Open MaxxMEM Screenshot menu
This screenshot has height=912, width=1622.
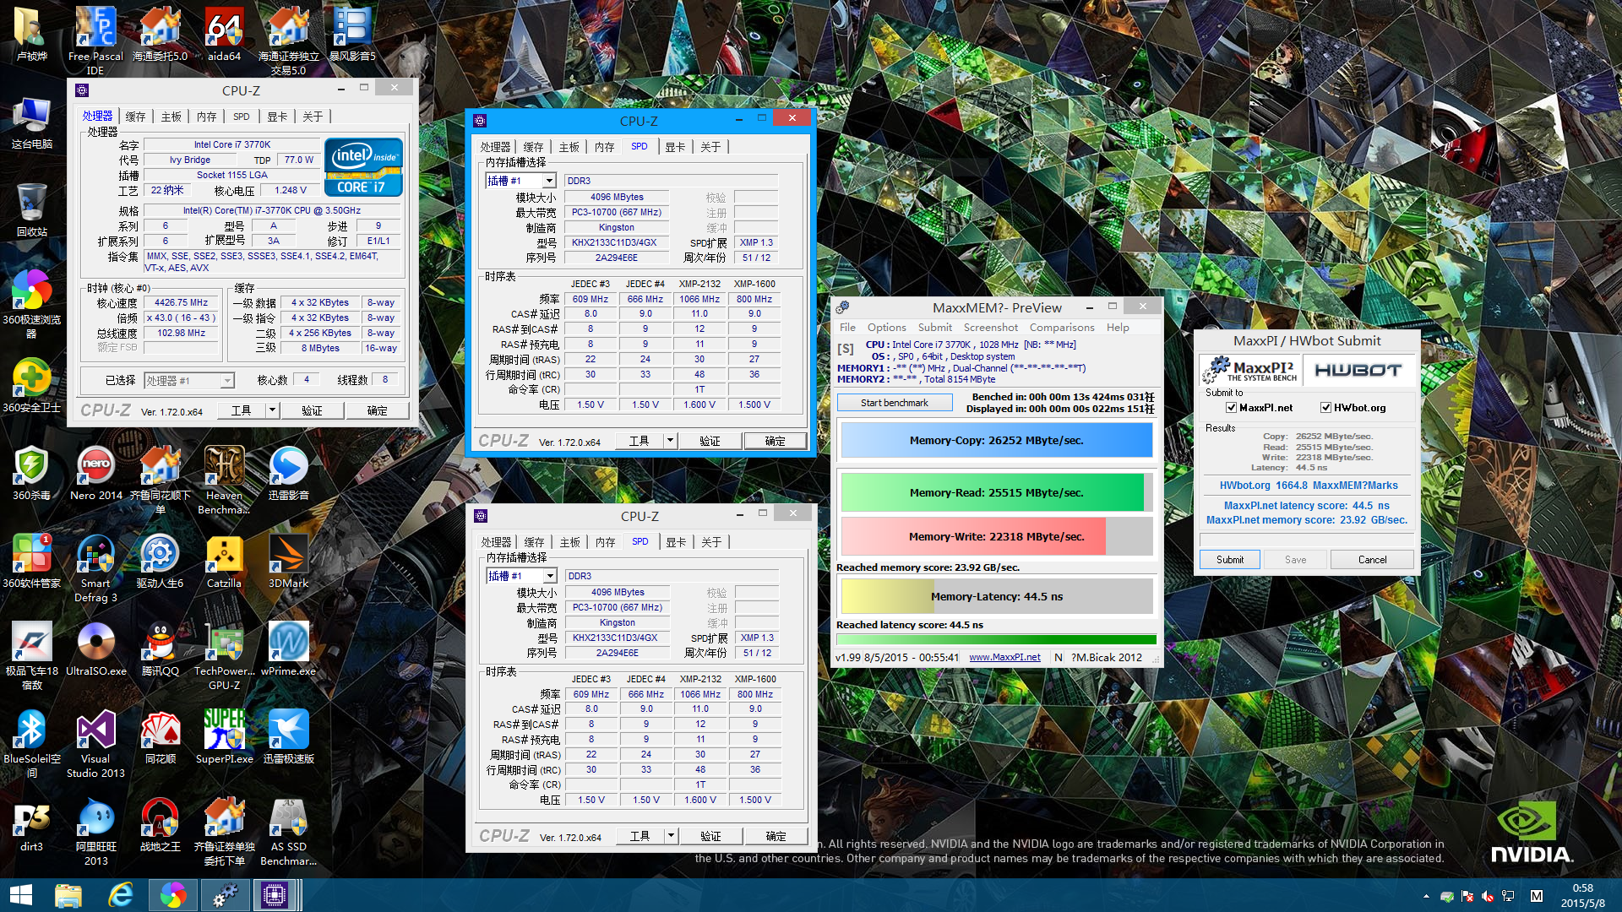tap(990, 328)
